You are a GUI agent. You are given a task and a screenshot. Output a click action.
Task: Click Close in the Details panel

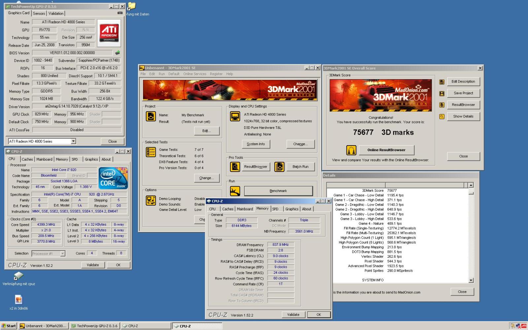pyautogui.click(x=462, y=292)
